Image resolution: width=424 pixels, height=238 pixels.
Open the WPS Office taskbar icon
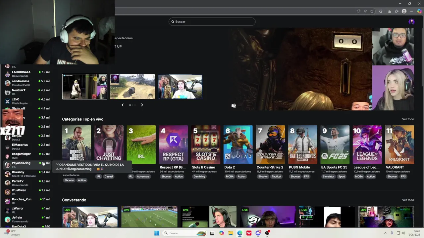tap(249, 233)
